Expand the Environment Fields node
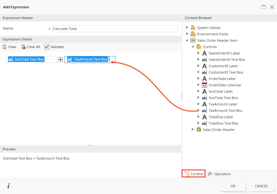The height and width of the screenshot is (194, 277). (187, 34)
